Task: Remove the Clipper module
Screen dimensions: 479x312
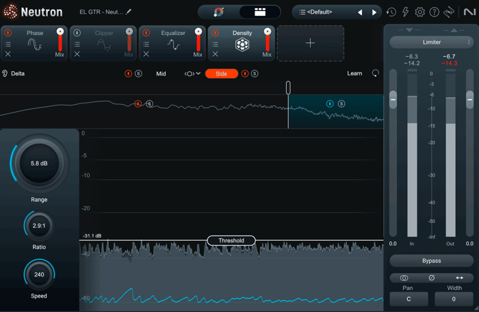Action: click(77, 54)
